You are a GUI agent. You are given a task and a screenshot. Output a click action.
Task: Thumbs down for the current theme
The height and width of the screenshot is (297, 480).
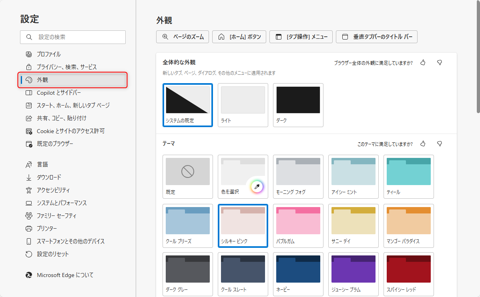click(x=439, y=144)
